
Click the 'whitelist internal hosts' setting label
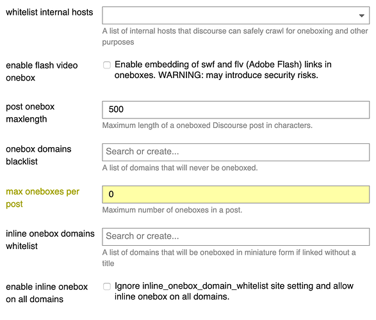click(x=49, y=12)
